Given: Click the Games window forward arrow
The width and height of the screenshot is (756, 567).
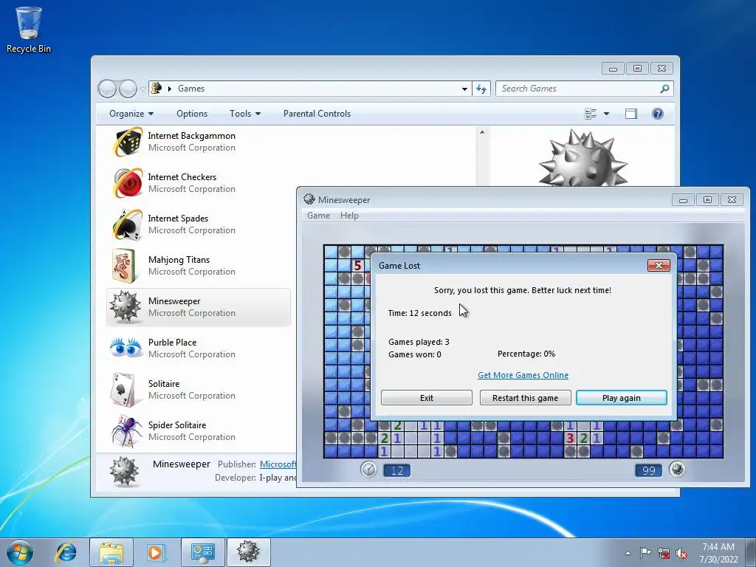Looking at the screenshot, I should (128, 89).
